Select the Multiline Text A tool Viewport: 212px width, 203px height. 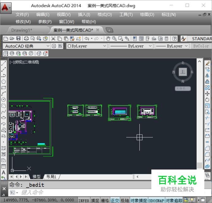pyautogui.click(x=3, y=173)
